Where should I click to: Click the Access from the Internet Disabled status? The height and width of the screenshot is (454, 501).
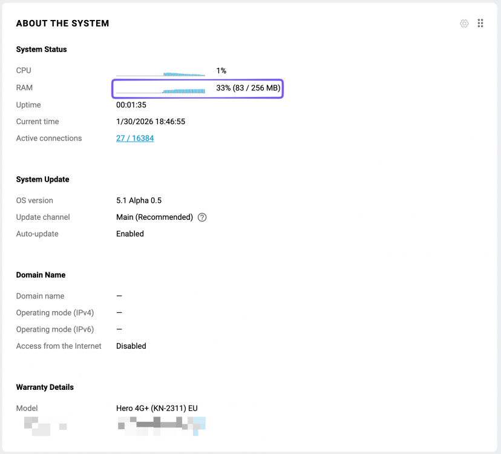coord(131,346)
